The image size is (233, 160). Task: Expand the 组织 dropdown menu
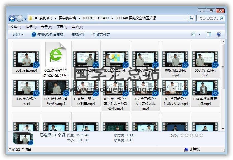[18, 34]
